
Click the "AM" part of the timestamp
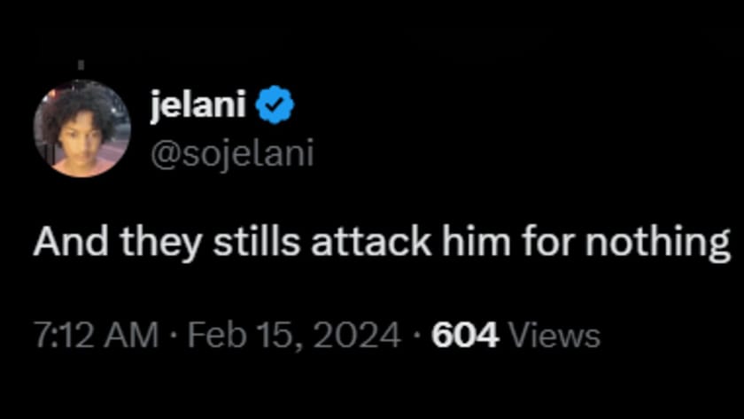tap(135, 335)
